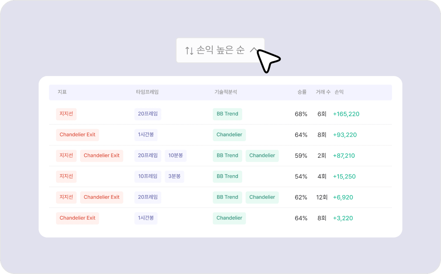
Task: Select Chandelier Exit tag in the +87,210 row
Action: click(102, 156)
